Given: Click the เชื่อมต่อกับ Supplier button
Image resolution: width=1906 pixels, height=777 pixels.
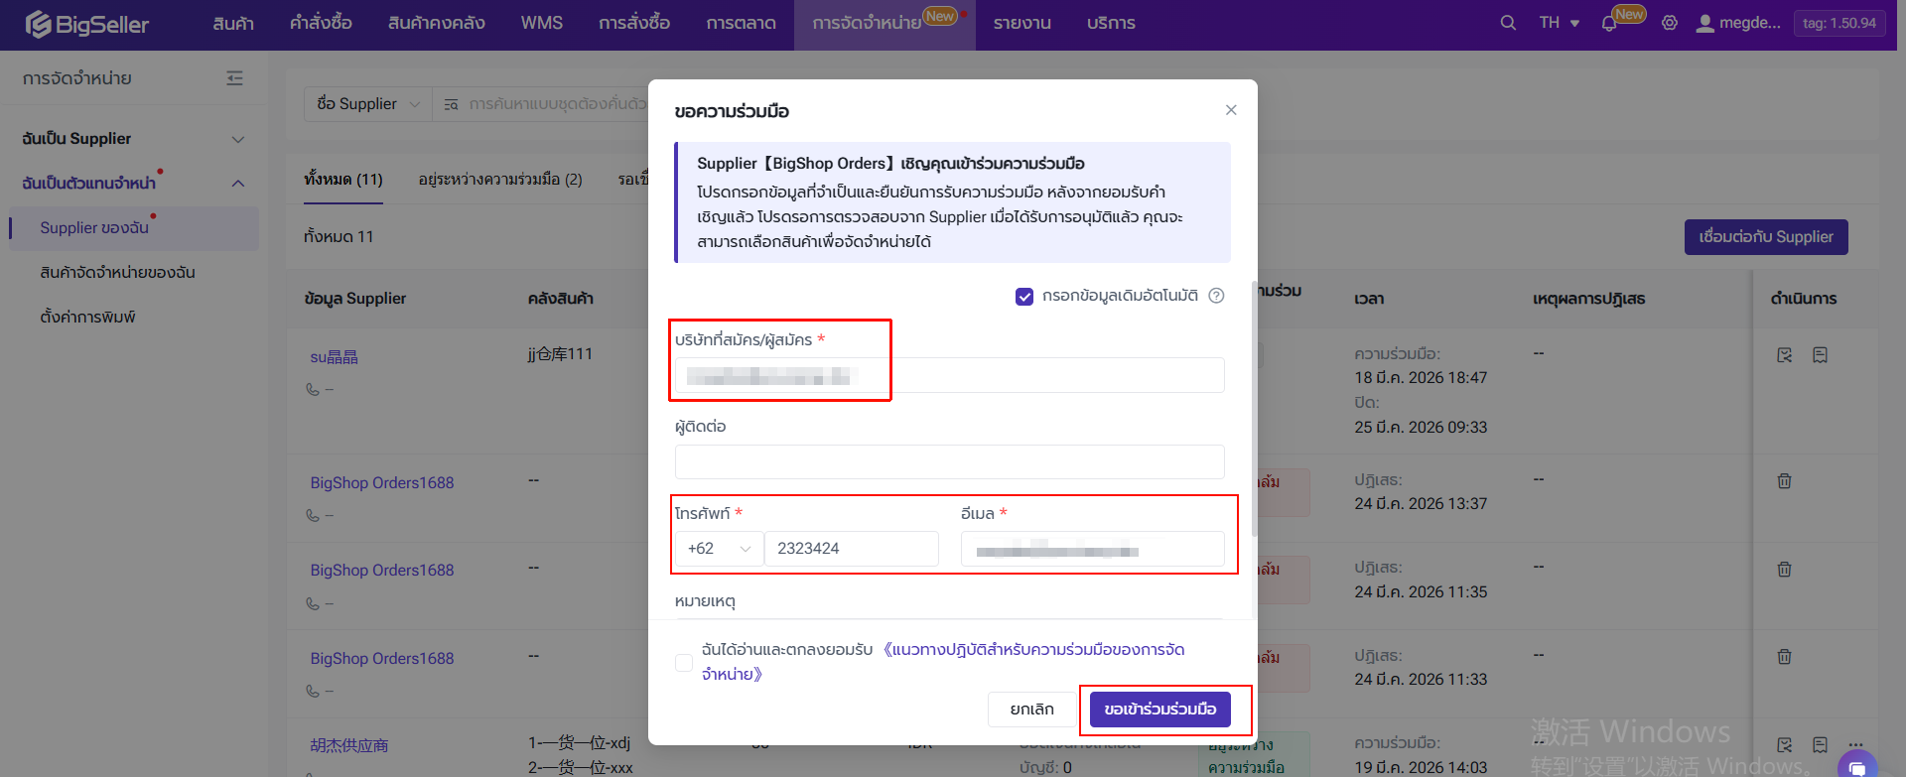Looking at the screenshot, I should point(1766,237).
